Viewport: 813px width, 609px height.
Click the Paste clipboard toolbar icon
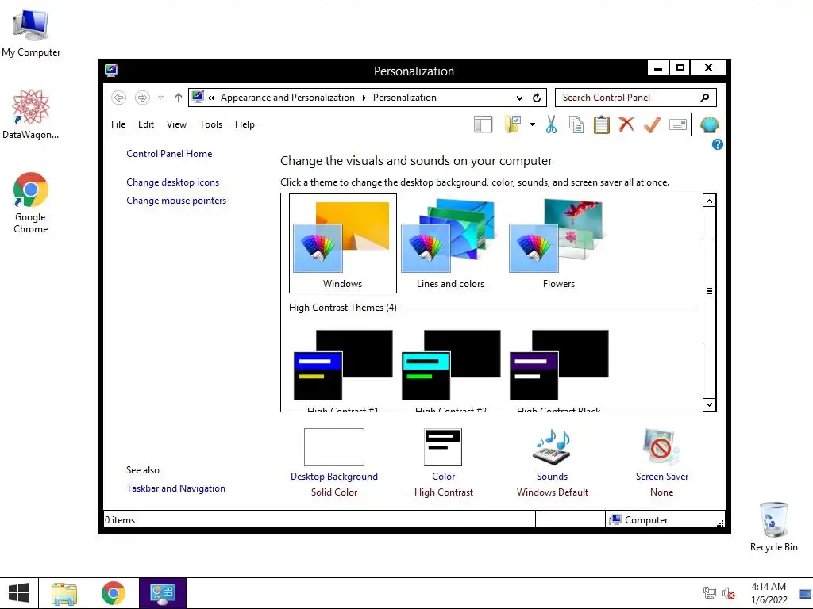[x=602, y=124]
